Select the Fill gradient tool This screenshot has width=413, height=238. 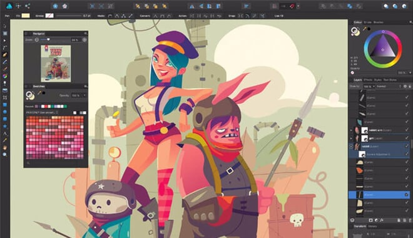click(5, 76)
